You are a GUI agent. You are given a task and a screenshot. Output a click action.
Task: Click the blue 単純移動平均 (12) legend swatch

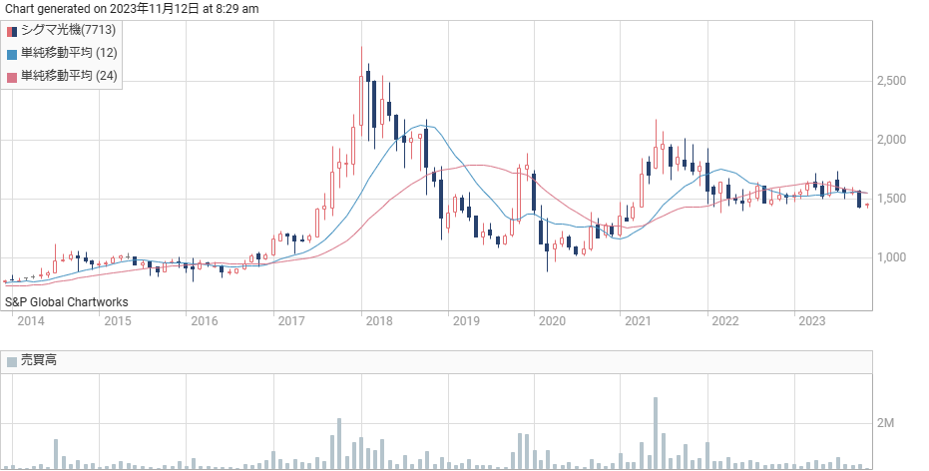[x=12, y=54]
